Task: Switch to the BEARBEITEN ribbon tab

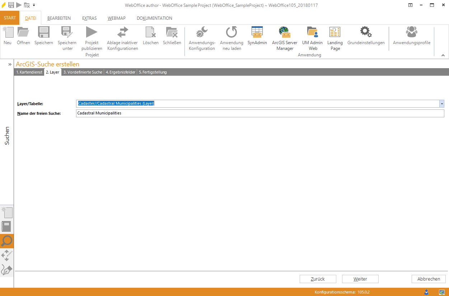Action: pyautogui.click(x=59, y=18)
